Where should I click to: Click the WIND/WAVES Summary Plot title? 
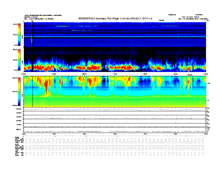115,19
